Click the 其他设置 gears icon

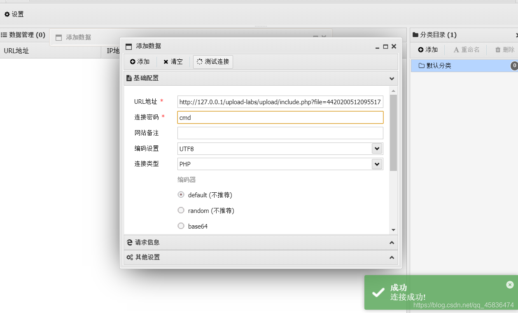[x=130, y=257]
